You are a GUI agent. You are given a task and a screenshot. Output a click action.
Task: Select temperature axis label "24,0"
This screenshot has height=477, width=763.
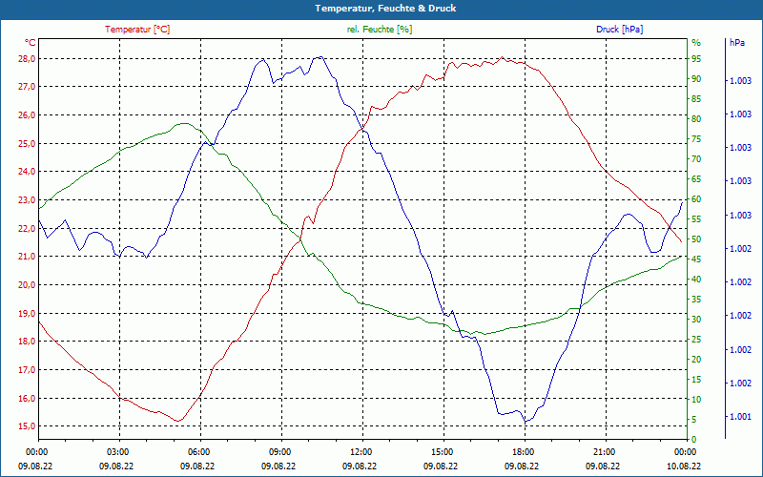click(27, 172)
